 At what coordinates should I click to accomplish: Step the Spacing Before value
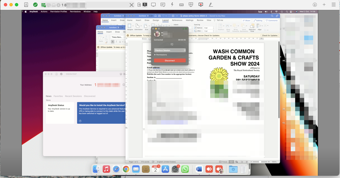point(213,28)
